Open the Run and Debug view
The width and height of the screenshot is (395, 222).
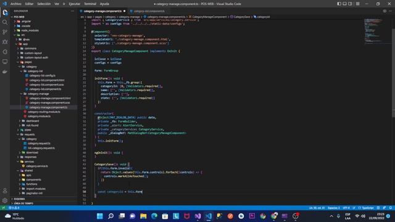coord(5,42)
